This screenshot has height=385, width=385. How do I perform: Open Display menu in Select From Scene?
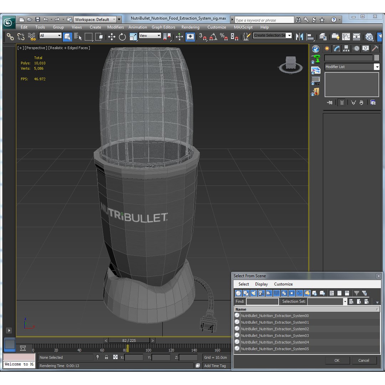pos(261,284)
